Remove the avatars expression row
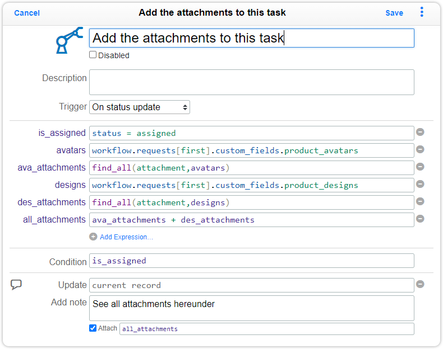Image resolution: width=443 pixels, height=349 pixels. (x=420, y=149)
